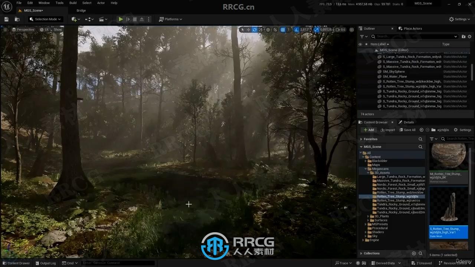Viewport: 475px width, 267px height.
Task: Open the viewport hamburger options menu
Action: 5,30
